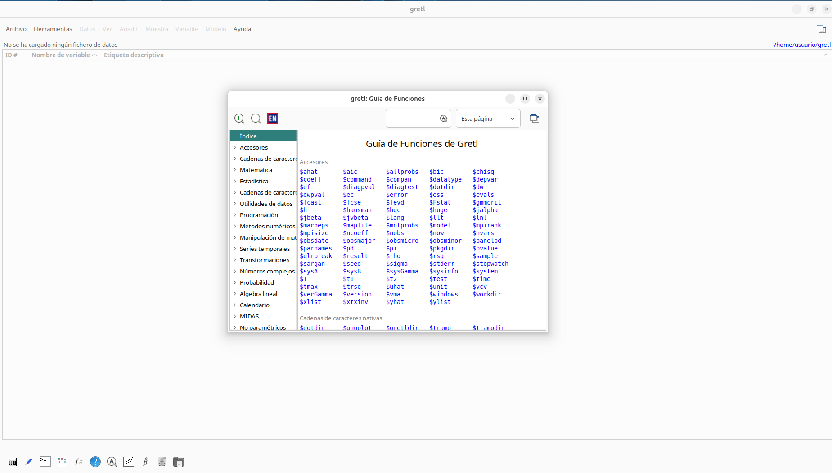Viewport: 832px width, 473px height.
Task: Select the Transformaciones tree item
Action: tap(265, 260)
